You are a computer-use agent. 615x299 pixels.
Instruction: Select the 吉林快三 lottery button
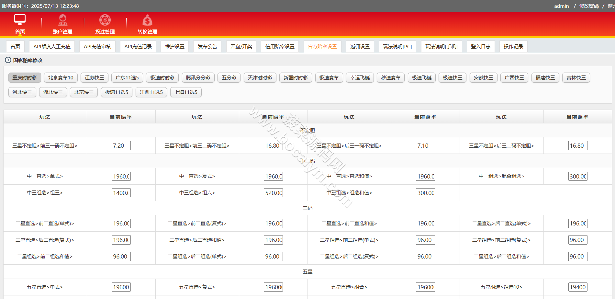pyautogui.click(x=576, y=77)
